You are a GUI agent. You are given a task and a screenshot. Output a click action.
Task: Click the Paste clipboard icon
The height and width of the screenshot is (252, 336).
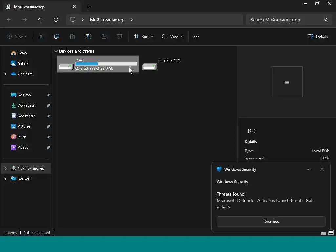pos(73,37)
